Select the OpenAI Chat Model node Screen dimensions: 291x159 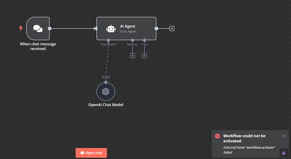[x=106, y=92]
